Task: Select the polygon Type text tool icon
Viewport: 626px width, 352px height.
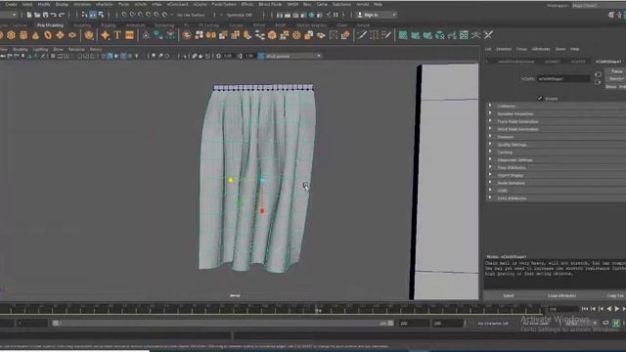Action: [x=117, y=35]
